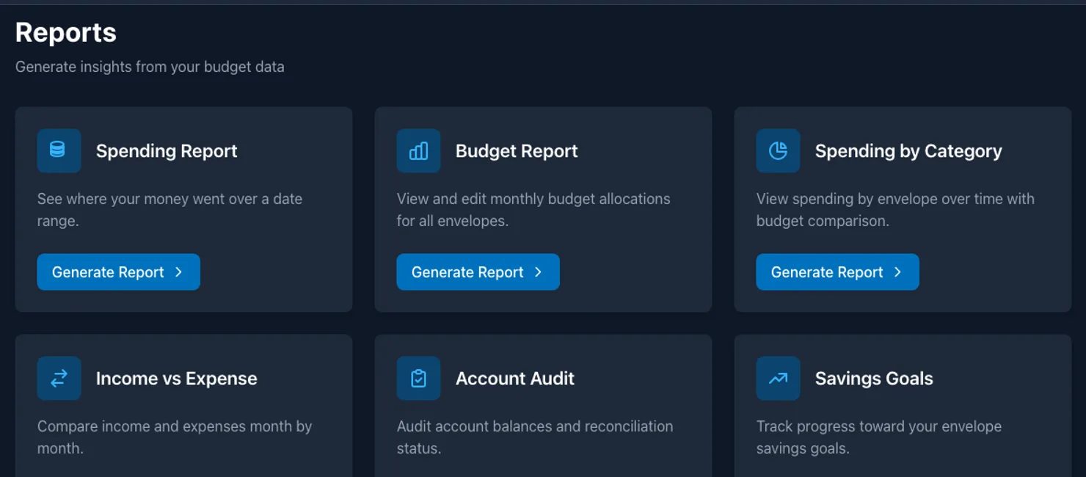1086x477 pixels.
Task: Select the 'Spending Report' card title
Action: coord(167,151)
